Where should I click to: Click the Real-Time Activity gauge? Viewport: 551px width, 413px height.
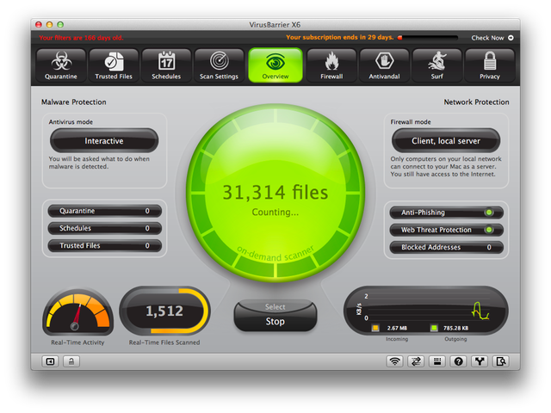77,312
